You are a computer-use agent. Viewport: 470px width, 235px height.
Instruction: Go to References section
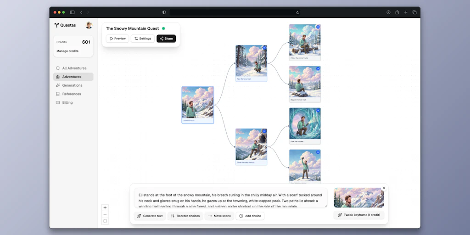pyautogui.click(x=72, y=94)
